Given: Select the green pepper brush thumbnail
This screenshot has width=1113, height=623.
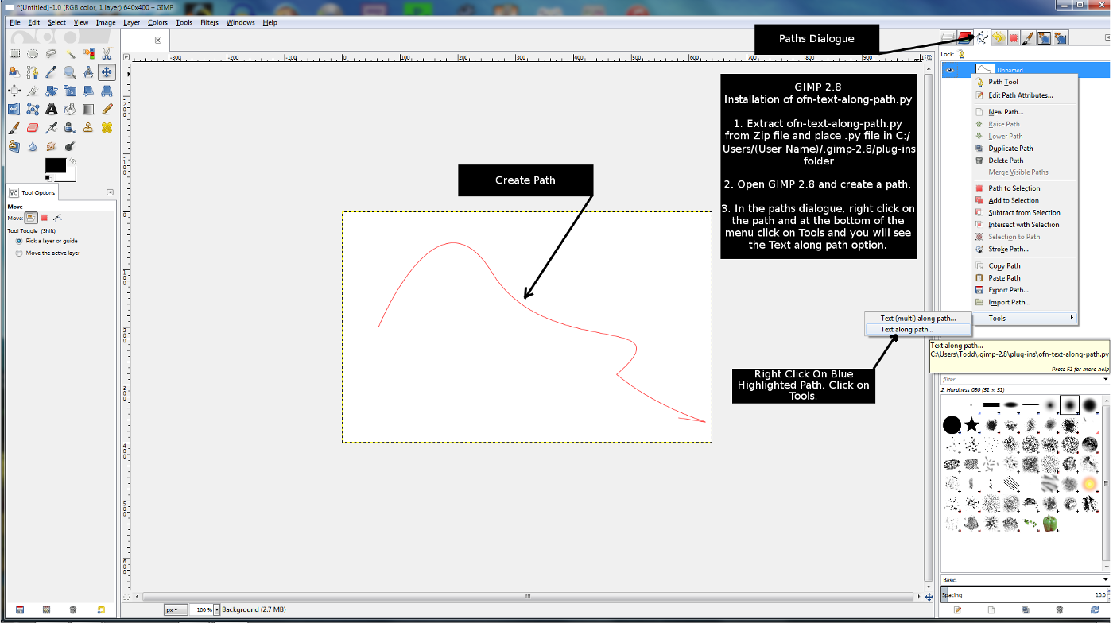Looking at the screenshot, I should click(x=1050, y=523).
